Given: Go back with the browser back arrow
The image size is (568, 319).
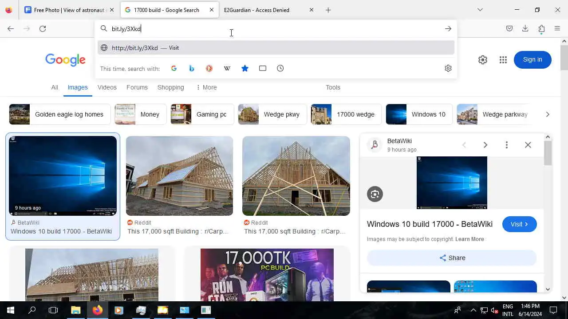Looking at the screenshot, I should coord(11,28).
